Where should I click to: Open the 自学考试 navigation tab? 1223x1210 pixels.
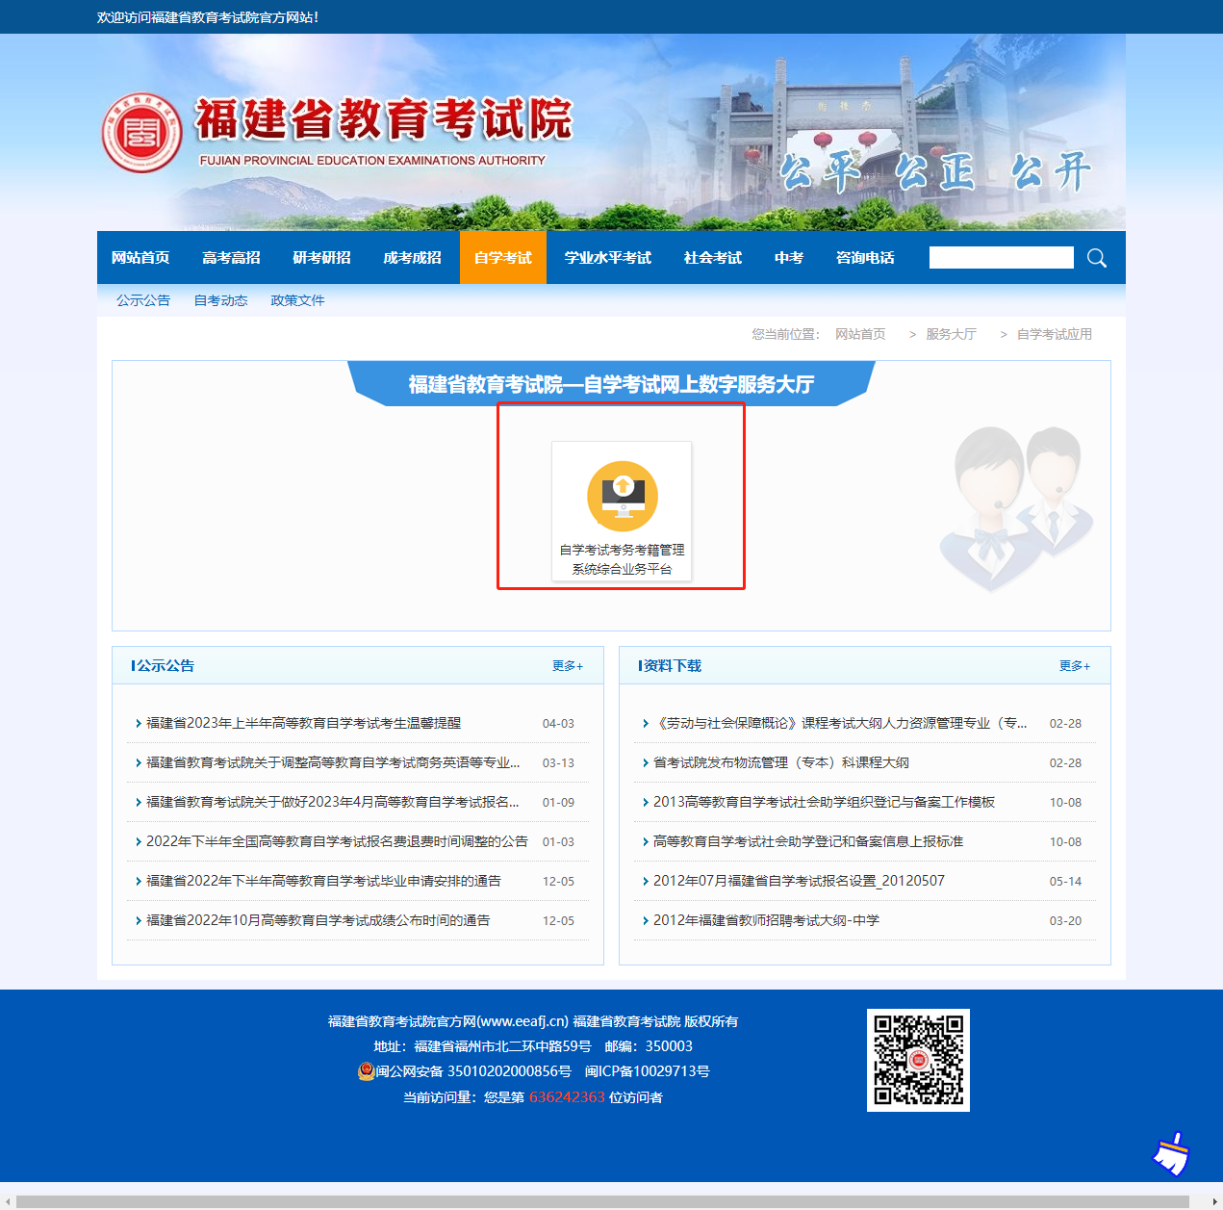coord(502,258)
